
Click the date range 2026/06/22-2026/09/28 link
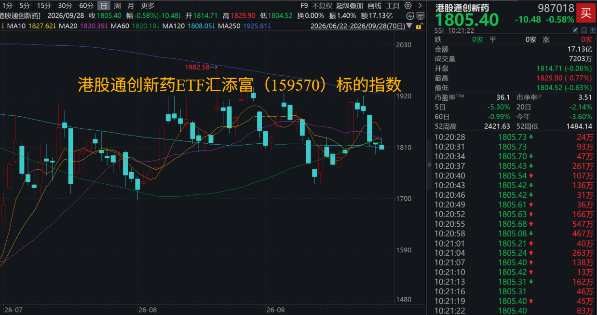tap(358, 26)
